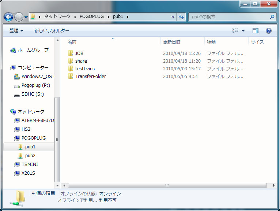The width and height of the screenshot is (280, 211).
Task: Select the JOB folder icon
Action: pyautogui.click(x=71, y=53)
